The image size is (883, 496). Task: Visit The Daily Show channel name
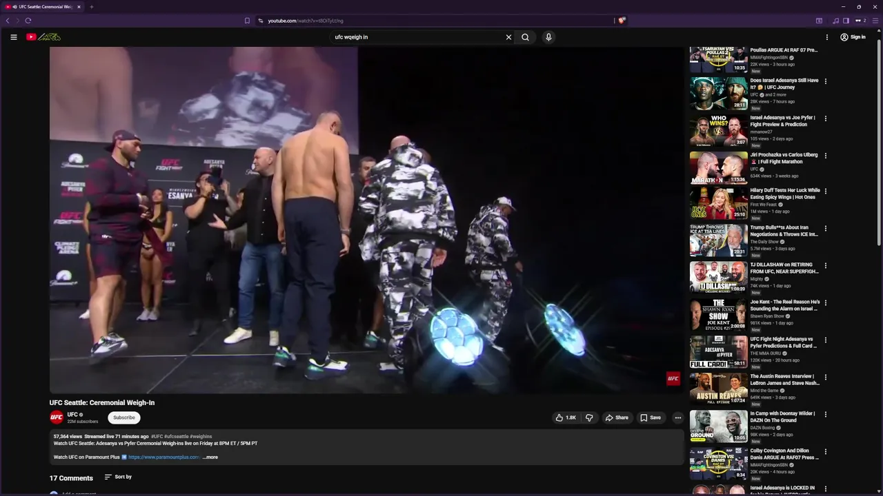click(765, 242)
